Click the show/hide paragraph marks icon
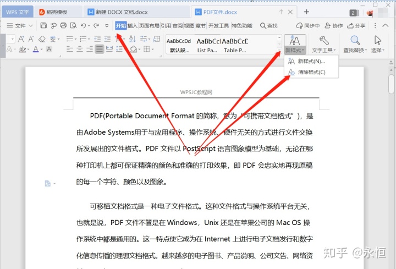Screen dimensions: 396x269 pyautogui.click(x=144, y=39)
